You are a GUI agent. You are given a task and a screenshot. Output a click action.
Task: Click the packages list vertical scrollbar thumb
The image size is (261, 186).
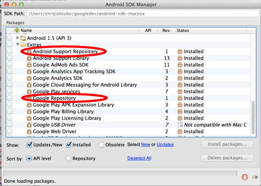[x=253, y=117]
